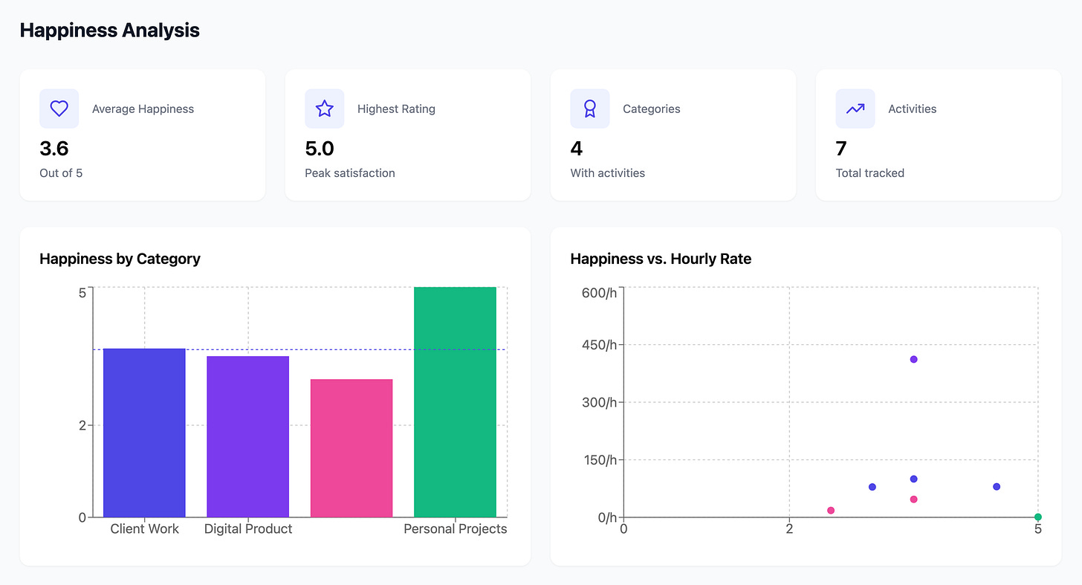Click the Happiness vs. Hourly Rate title

(x=660, y=259)
